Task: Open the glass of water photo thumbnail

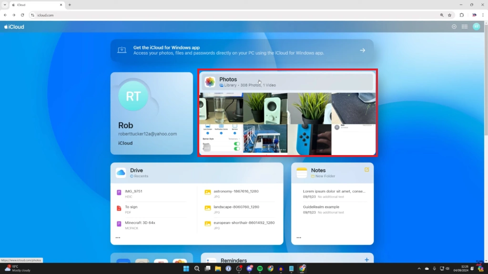Action: coord(221,108)
